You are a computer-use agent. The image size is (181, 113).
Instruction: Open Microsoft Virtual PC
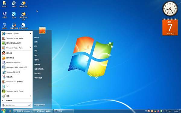point(17,63)
